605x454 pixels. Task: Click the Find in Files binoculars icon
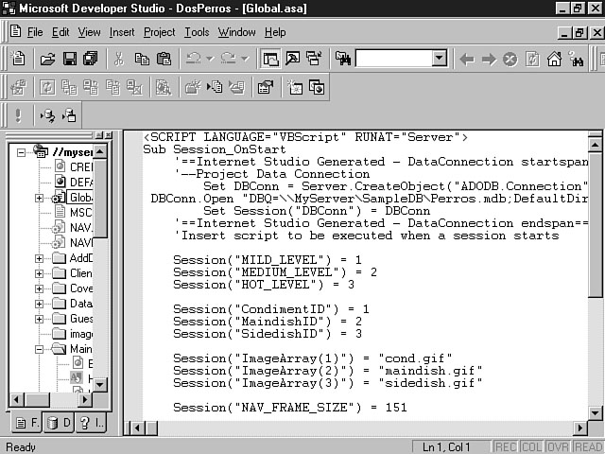point(342,59)
